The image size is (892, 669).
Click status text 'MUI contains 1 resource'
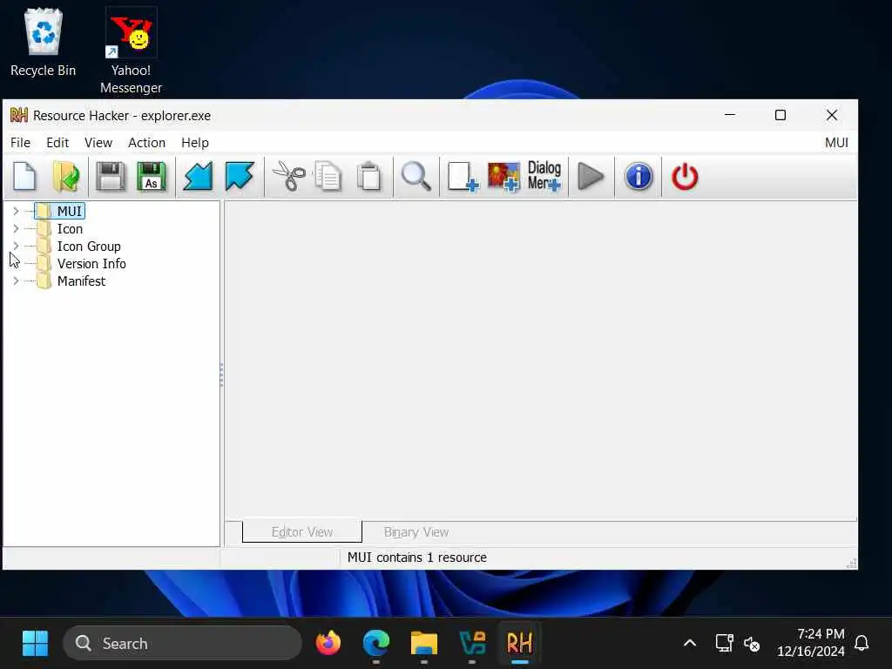(x=417, y=557)
